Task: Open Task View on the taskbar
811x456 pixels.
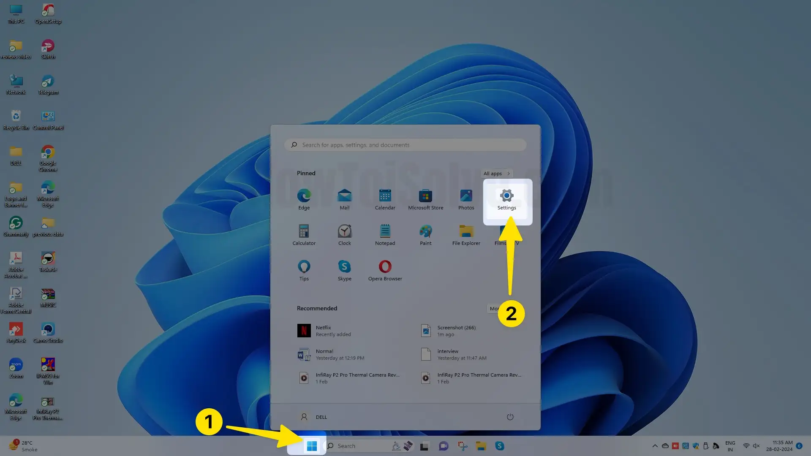Action: tap(424, 446)
